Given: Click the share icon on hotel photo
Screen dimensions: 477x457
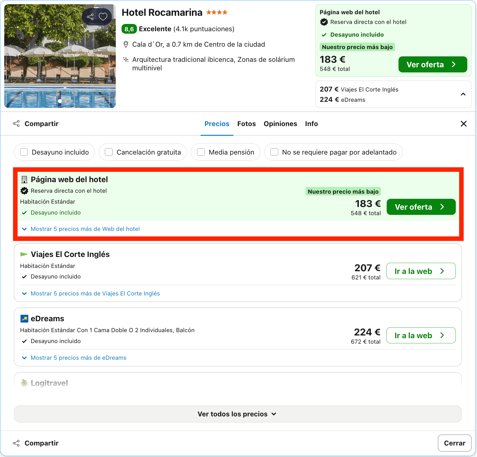Looking at the screenshot, I should point(90,17).
